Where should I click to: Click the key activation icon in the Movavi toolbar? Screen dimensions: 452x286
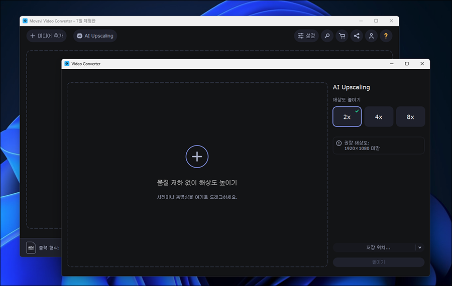click(327, 36)
